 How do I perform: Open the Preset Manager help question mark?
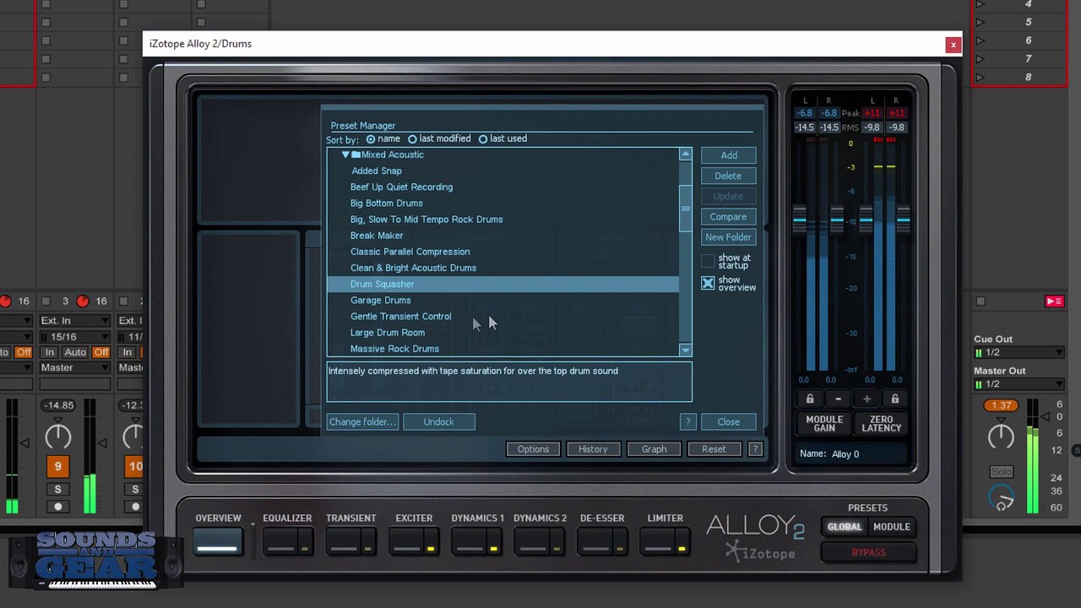[x=687, y=422]
